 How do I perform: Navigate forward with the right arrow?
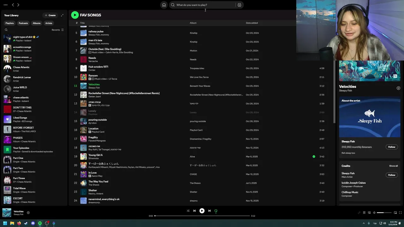pos(18,5)
